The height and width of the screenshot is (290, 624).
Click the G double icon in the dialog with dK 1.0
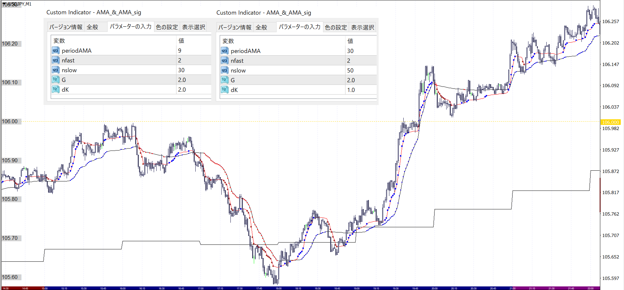(x=224, y=80)
